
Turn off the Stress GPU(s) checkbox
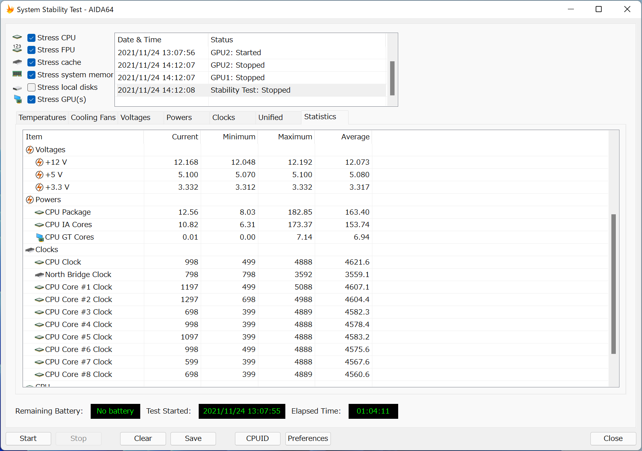(x=31, y=99)
